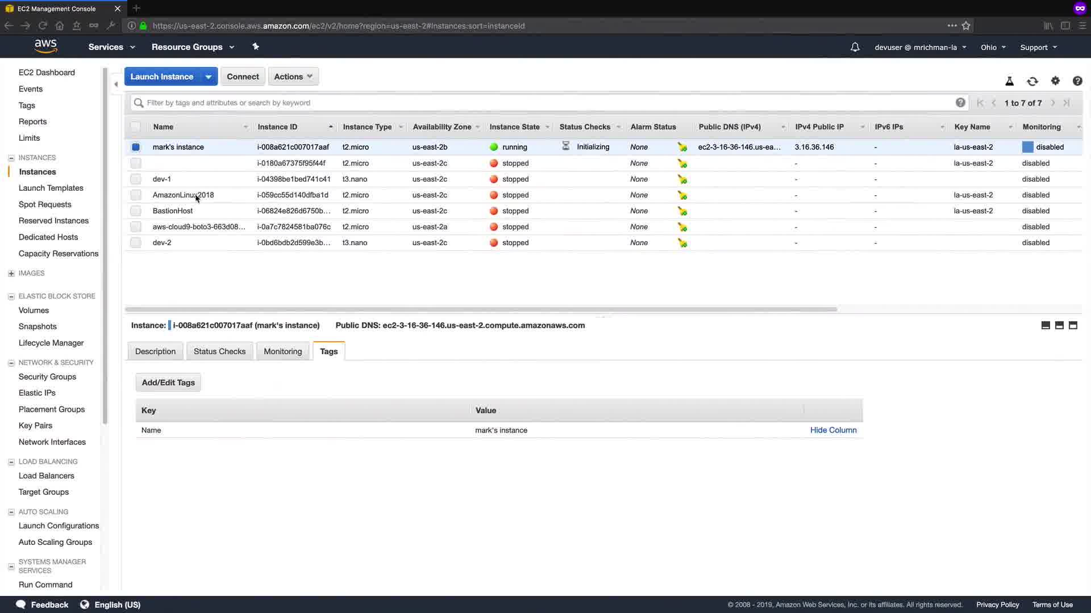Click the experiments flask icon

(x=1010, y=81)
